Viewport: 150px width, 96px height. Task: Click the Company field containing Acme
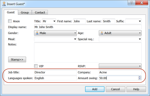click(x=120, y=72)
